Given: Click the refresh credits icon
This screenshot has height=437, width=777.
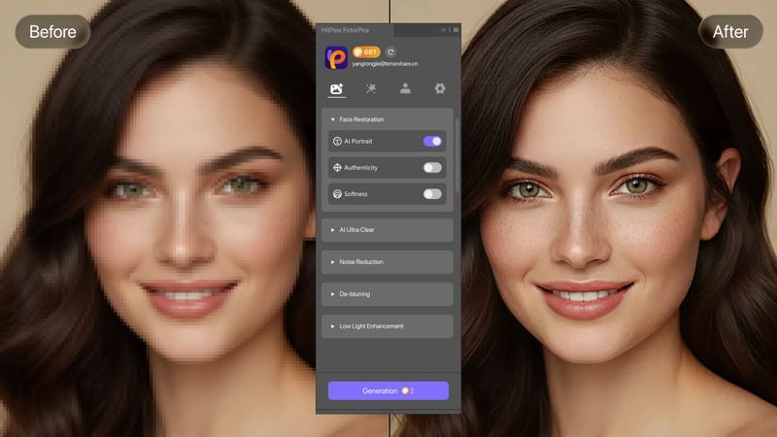Looking at the screenshot, I should 390,52.
